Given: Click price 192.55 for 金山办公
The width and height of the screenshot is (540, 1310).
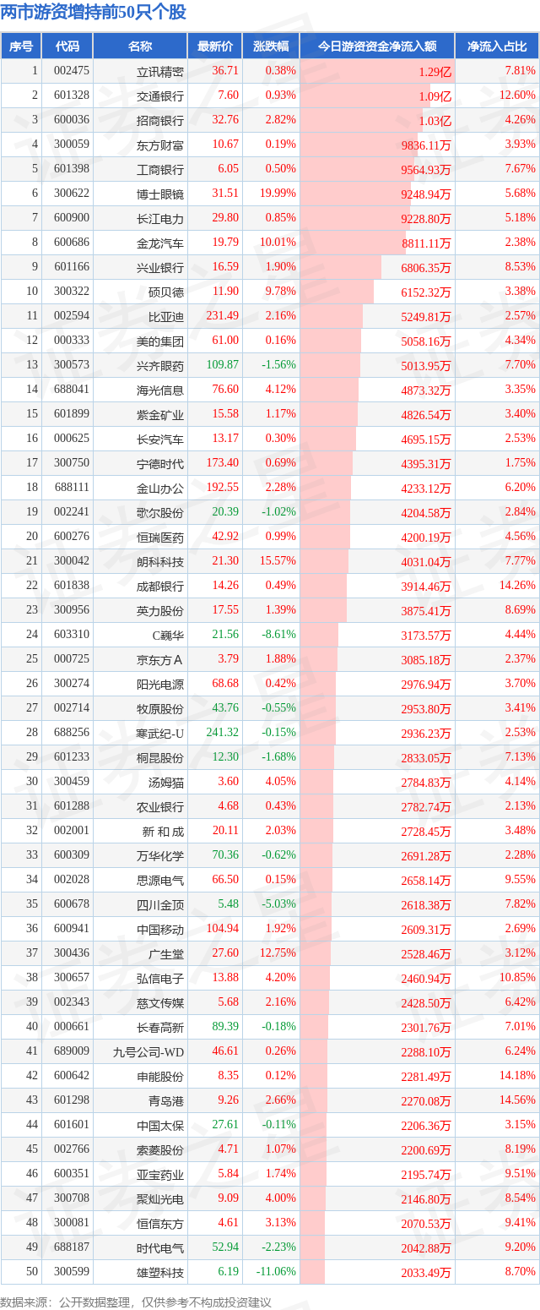Looking at the screenshot, I should pos(222,488).
